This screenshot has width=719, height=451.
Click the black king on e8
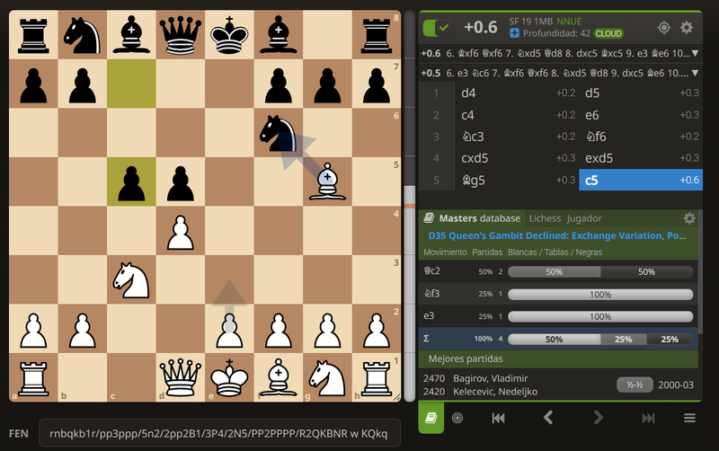tap(229, 34)
